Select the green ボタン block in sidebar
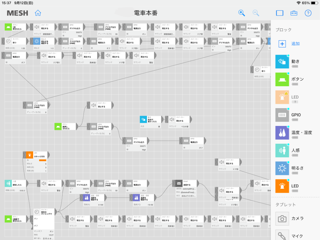Viewport: 320px width, 240px height. point(282,79)
